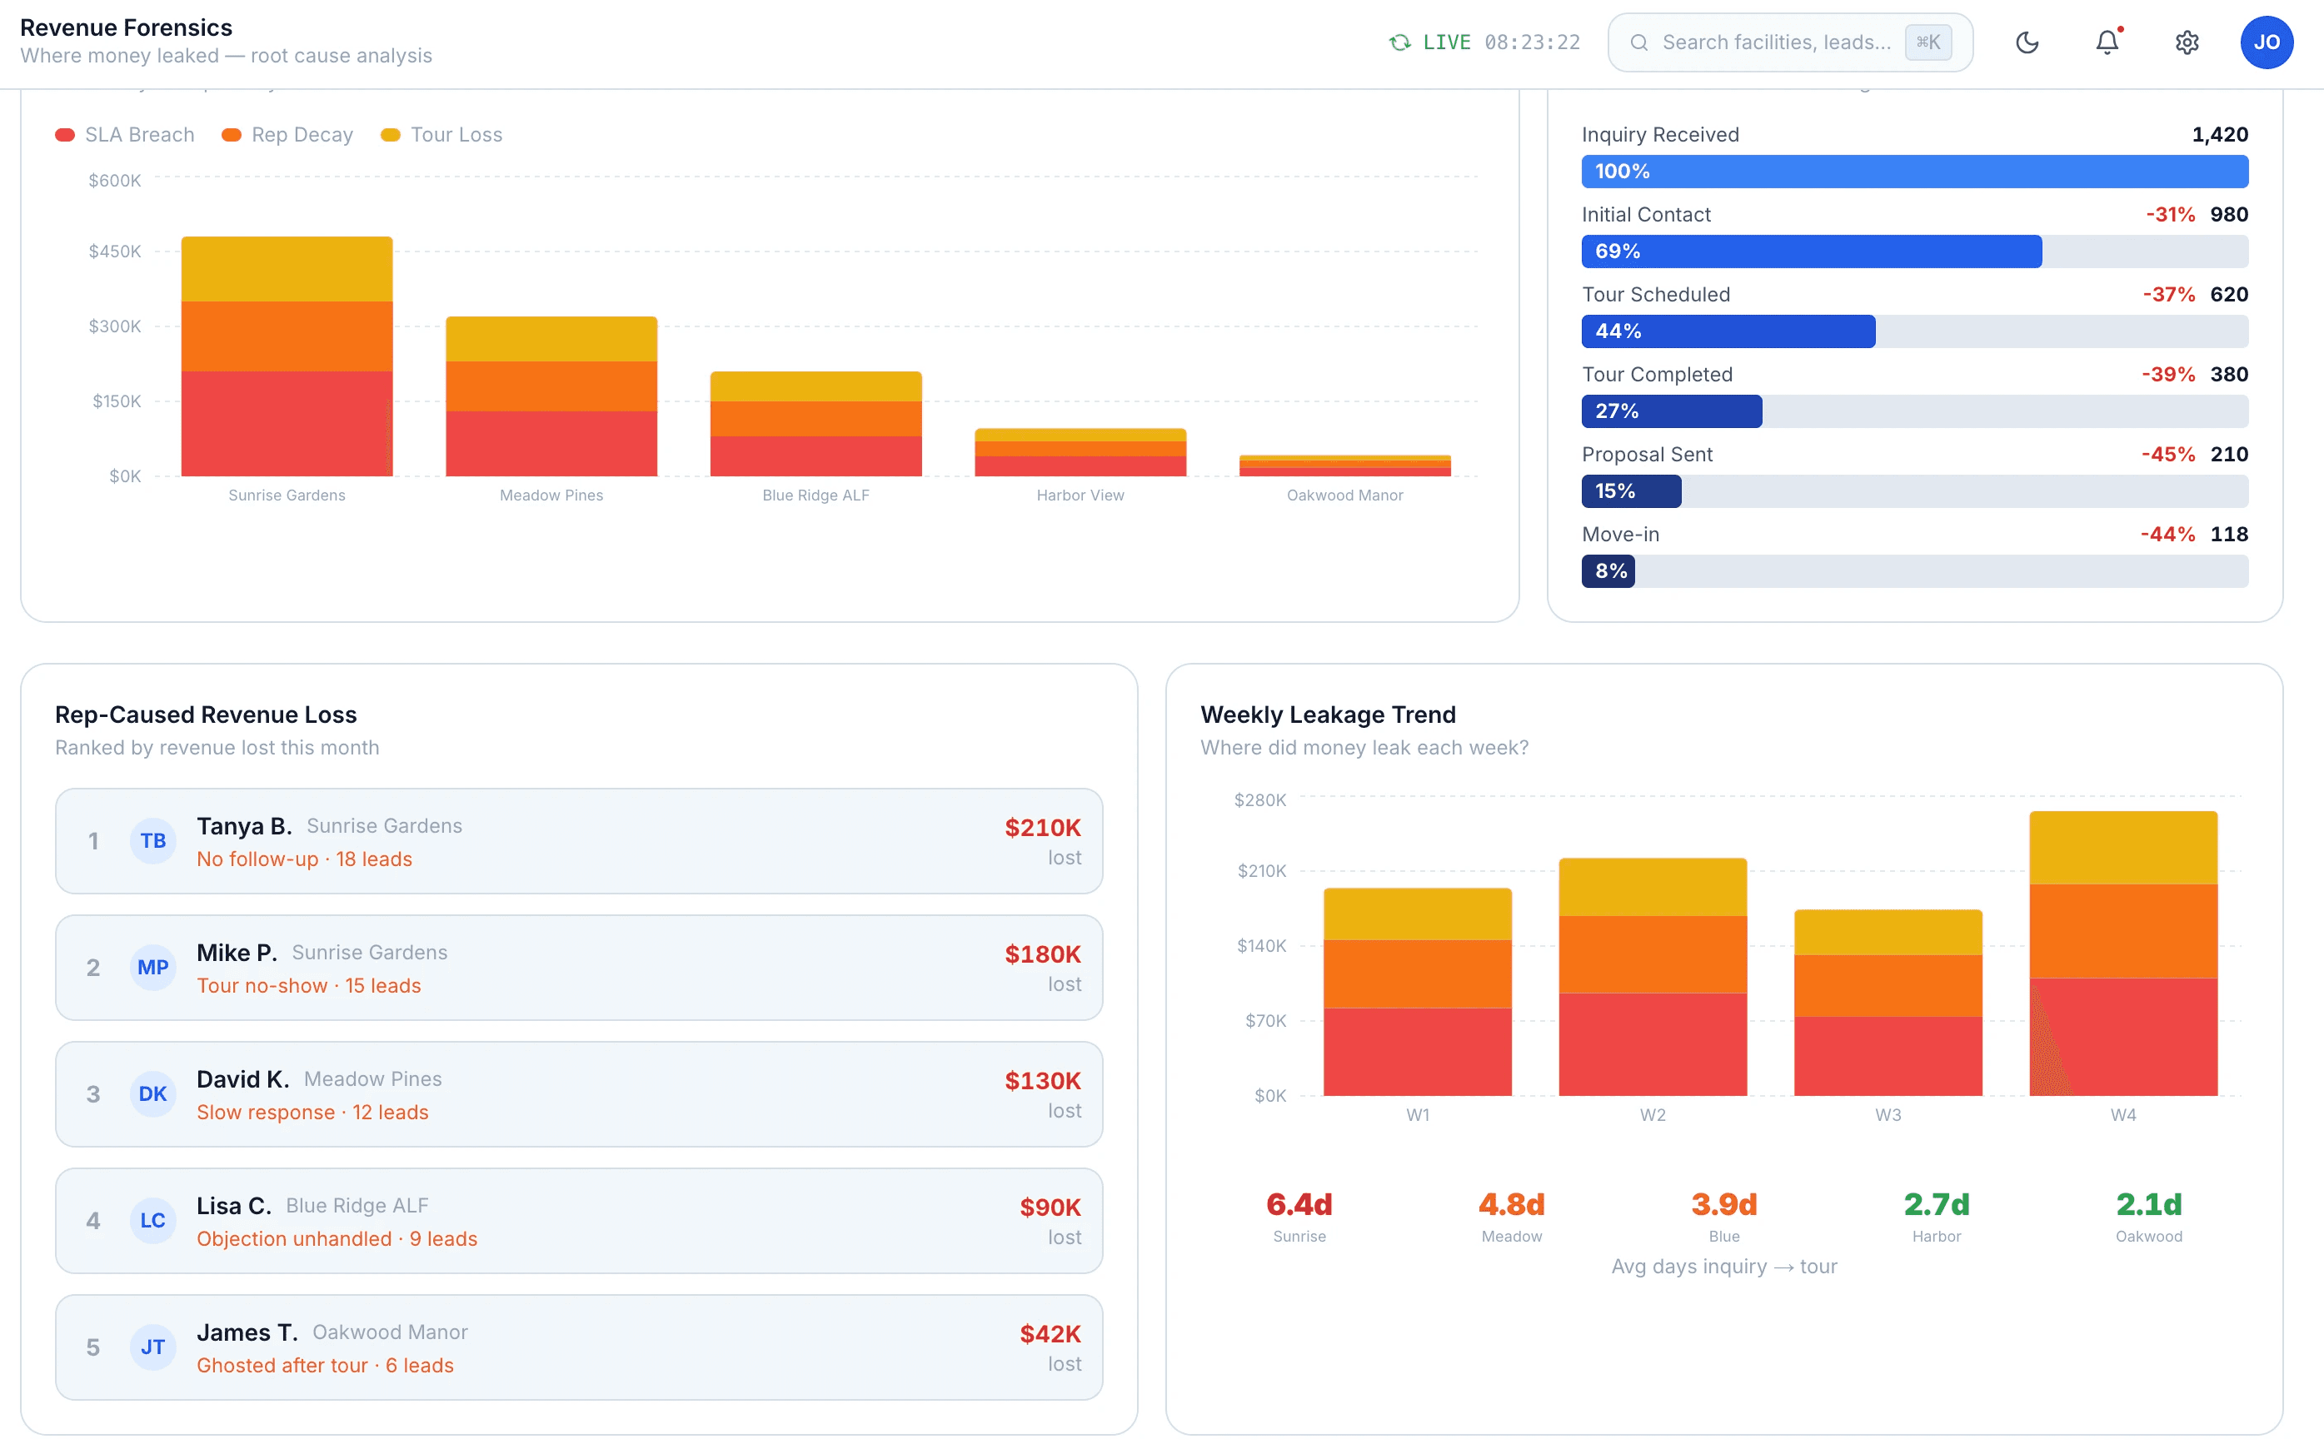Click the TB avatar for Tanya B.
The height and width of the screenshot is (1454, 2324).
[153, 841]
